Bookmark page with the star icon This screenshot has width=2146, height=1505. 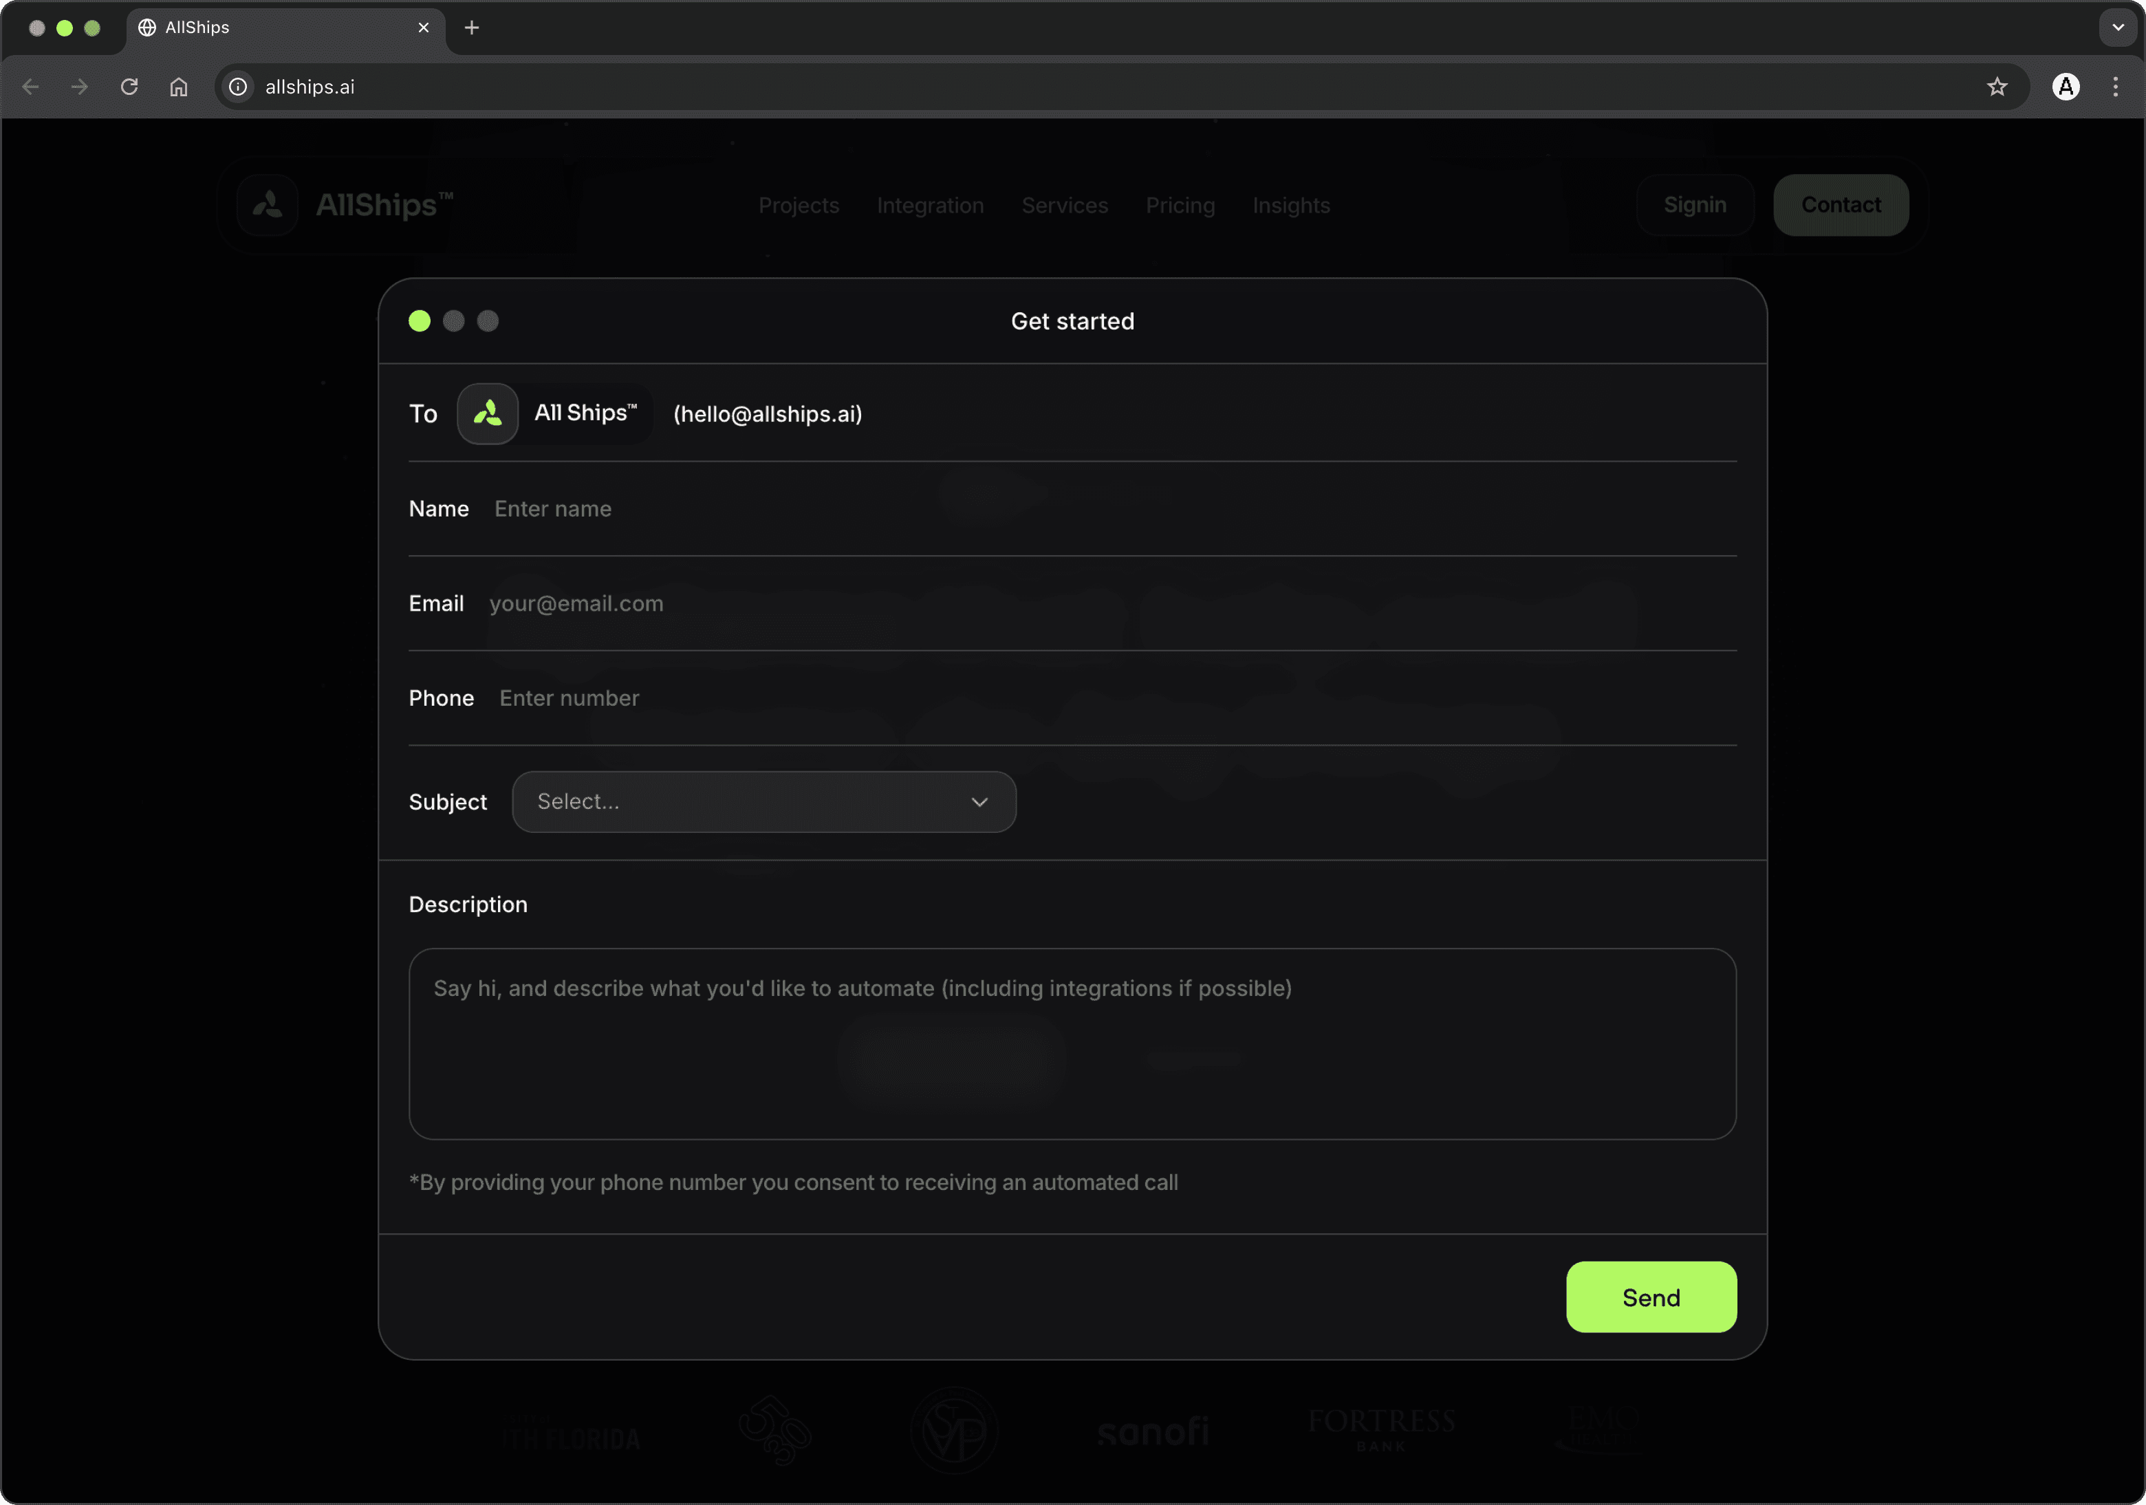[1997, 87]
